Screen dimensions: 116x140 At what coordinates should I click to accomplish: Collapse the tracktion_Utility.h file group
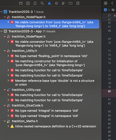tap(5, 51)
